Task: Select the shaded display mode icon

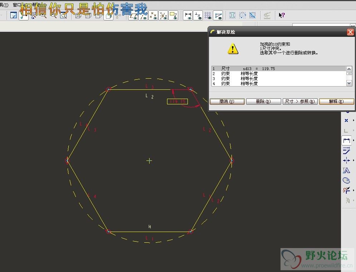Action: (108, 16)
